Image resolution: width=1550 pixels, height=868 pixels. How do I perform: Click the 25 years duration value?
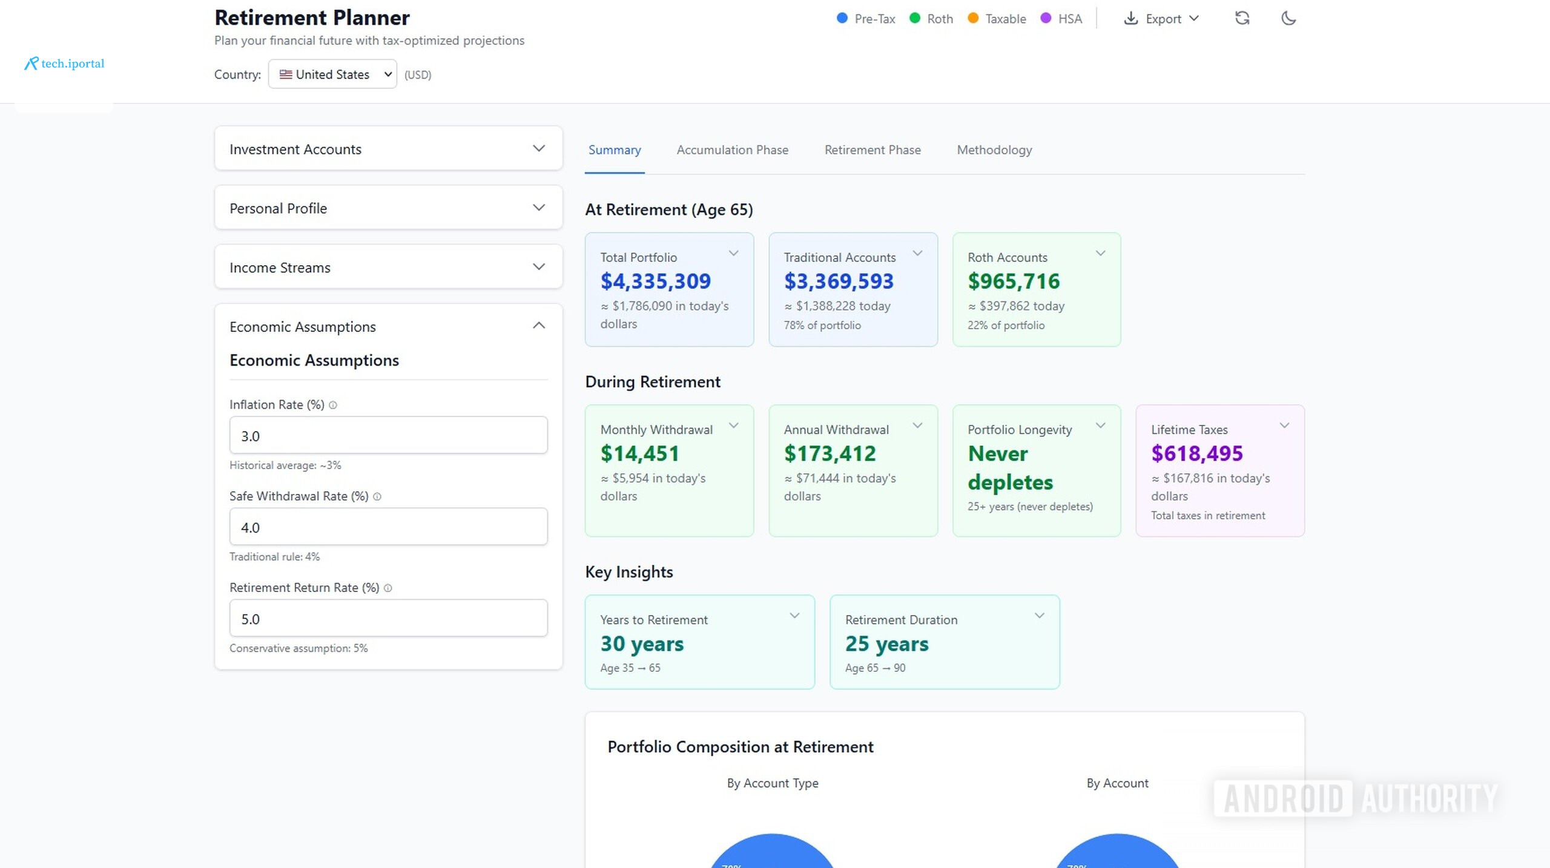887,644
